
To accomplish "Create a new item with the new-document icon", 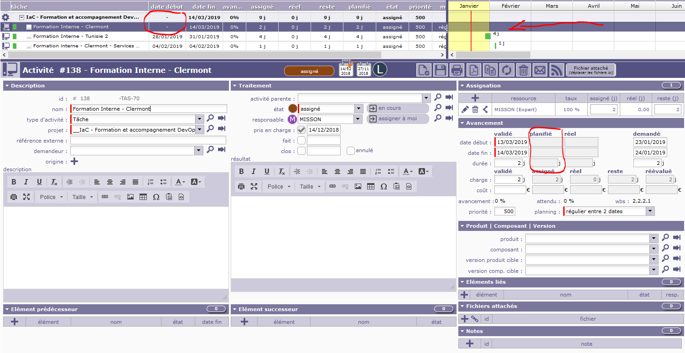I will [424, 70].
